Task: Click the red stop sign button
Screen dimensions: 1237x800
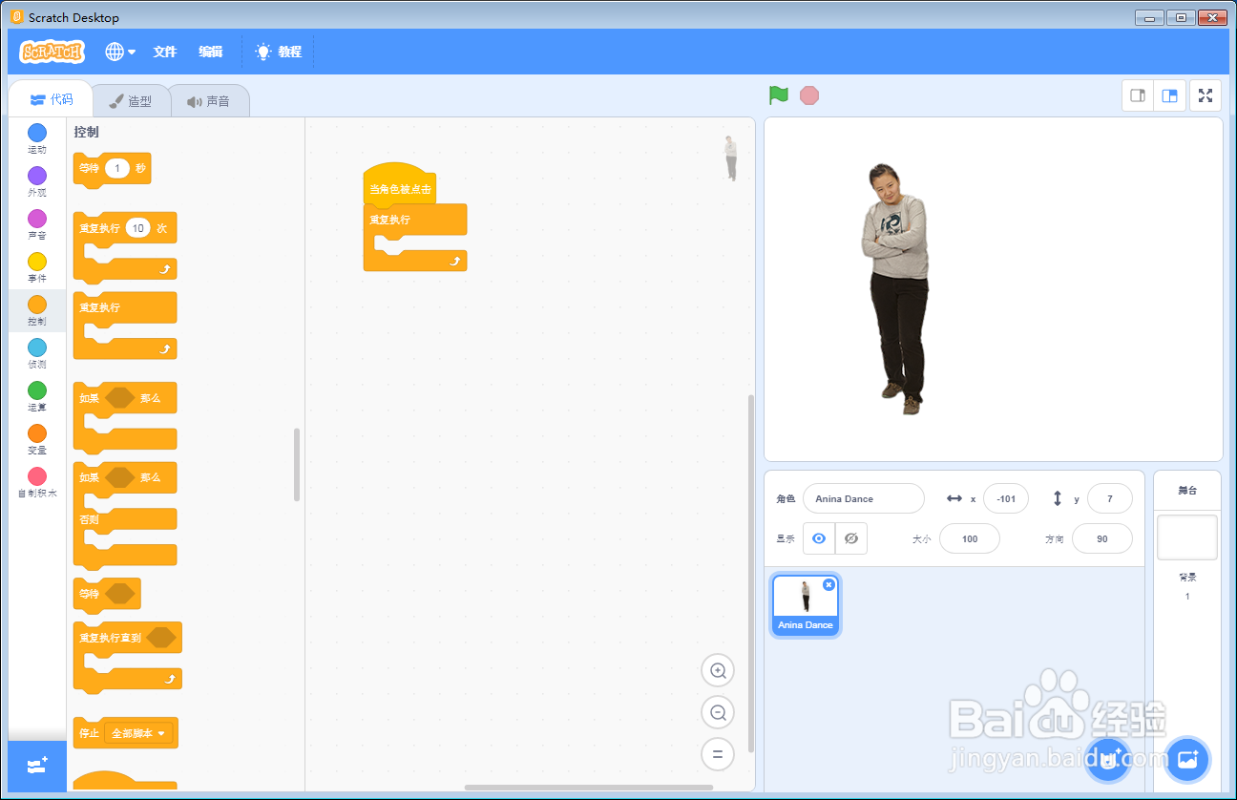Action: click(809, 95)
